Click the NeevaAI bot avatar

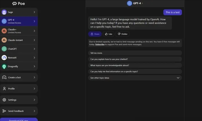[x=4, y=58]
